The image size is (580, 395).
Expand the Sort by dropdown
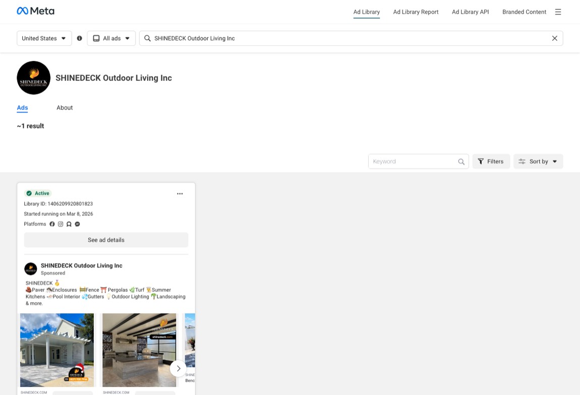pos(538,161)
